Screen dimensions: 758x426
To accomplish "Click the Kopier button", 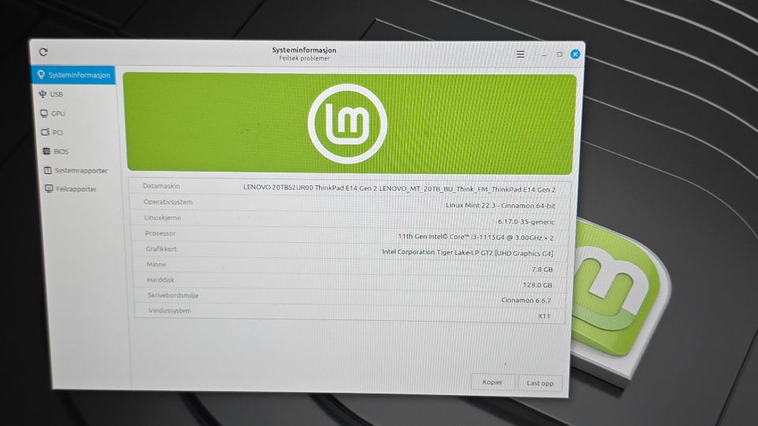I will click(493, 382).
